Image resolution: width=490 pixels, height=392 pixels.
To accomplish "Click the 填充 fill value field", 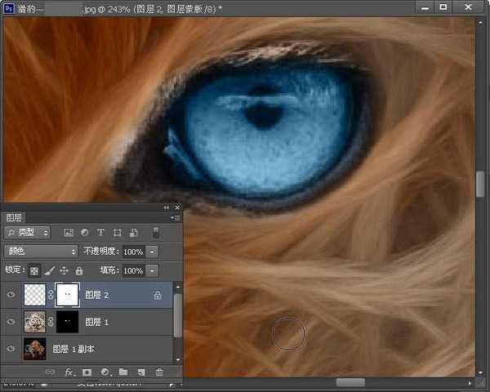I will pos(133,270).
